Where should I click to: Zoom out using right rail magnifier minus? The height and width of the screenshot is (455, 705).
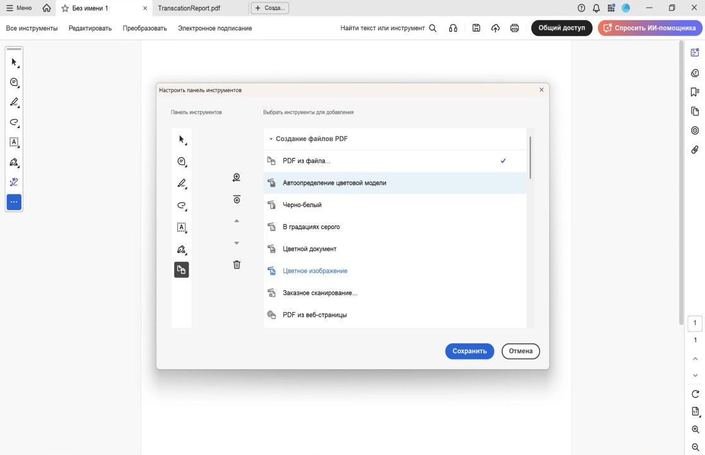point(695,447)
